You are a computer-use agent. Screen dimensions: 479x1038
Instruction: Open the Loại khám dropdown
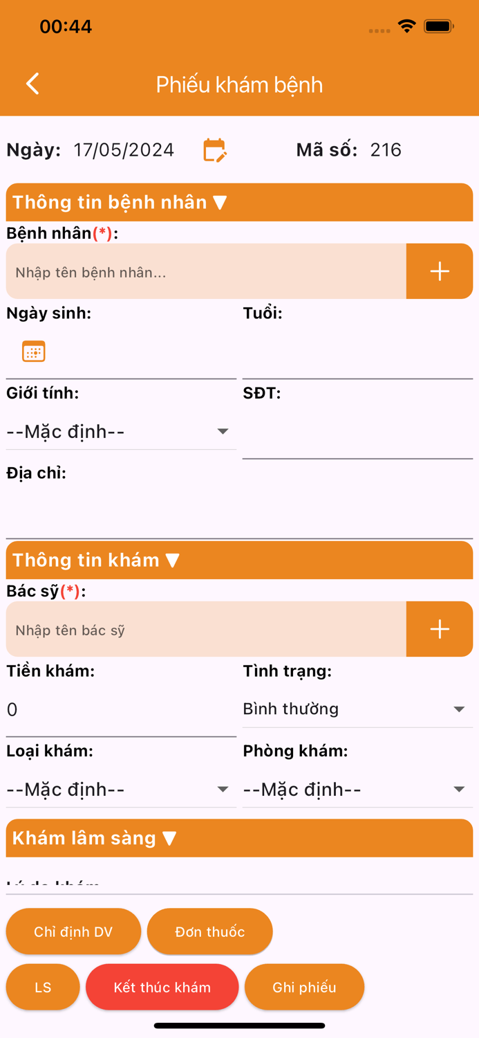point(223,789)
